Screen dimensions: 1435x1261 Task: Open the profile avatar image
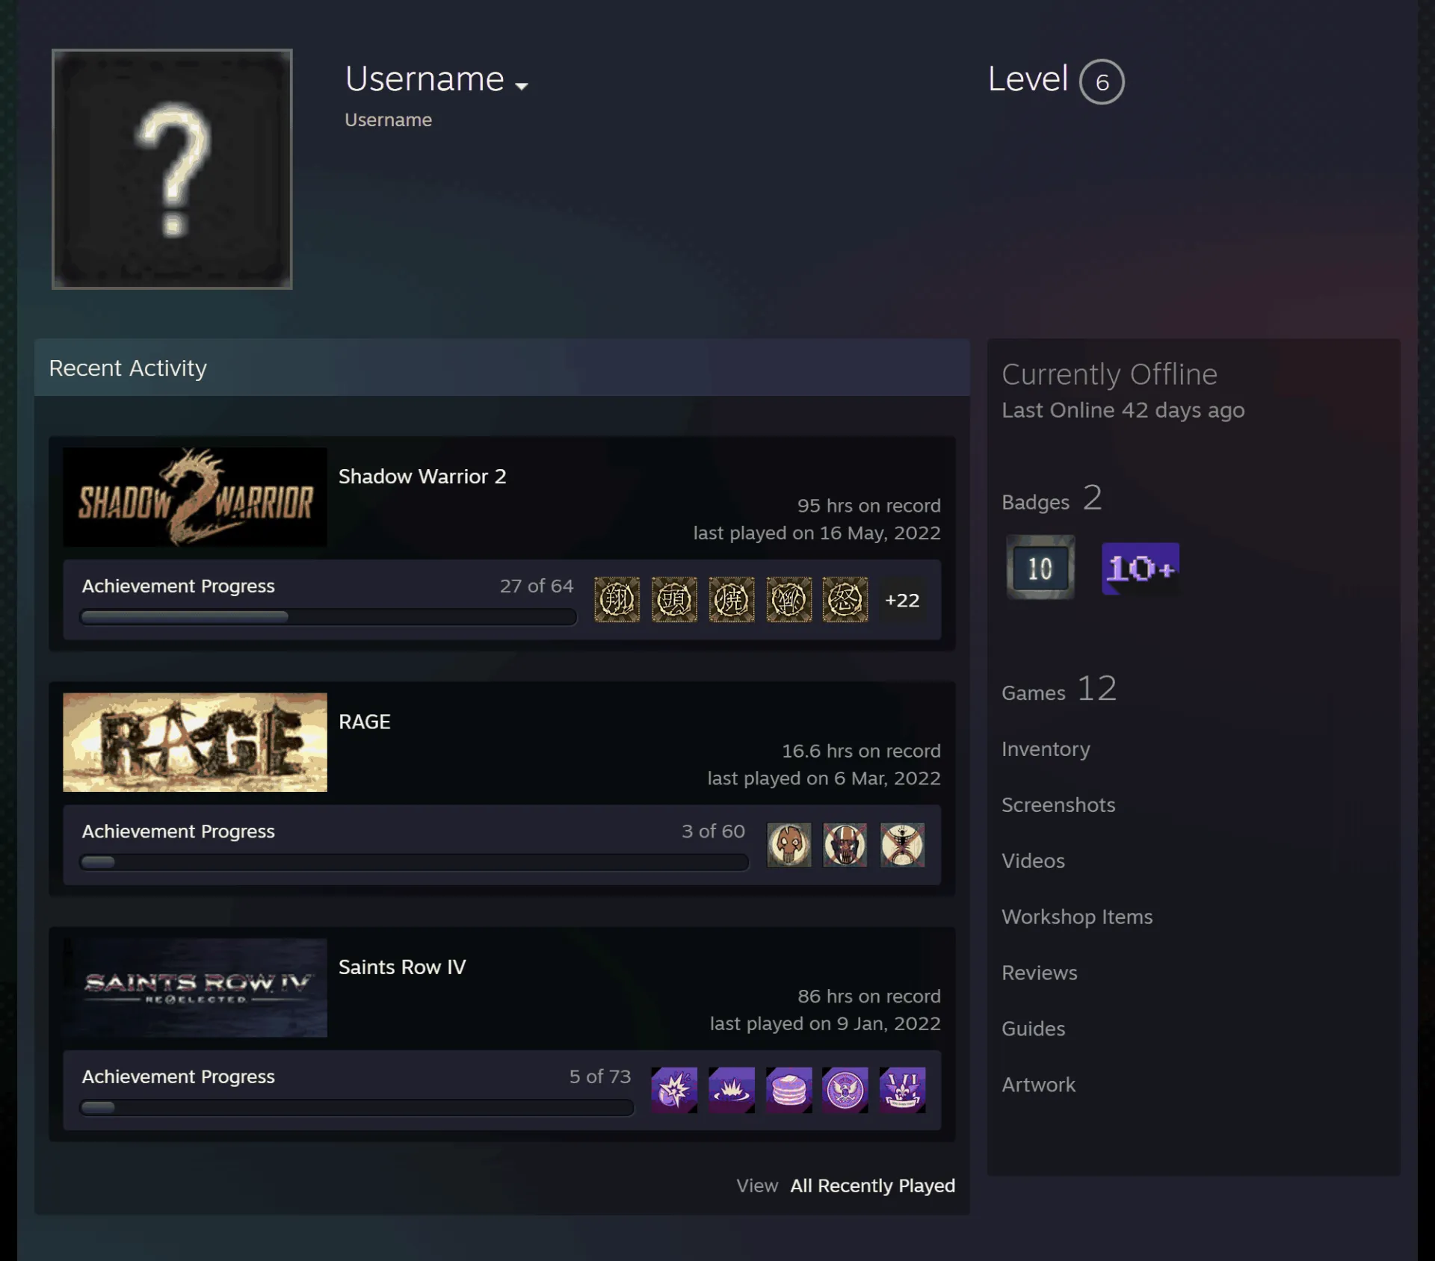172,169
